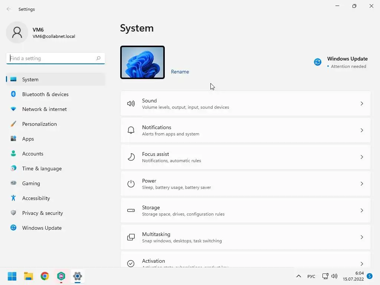The width and height of the screenshot is (380, 285).
Task: Click the Accounts person icon
Action: (x=13, y=153)
